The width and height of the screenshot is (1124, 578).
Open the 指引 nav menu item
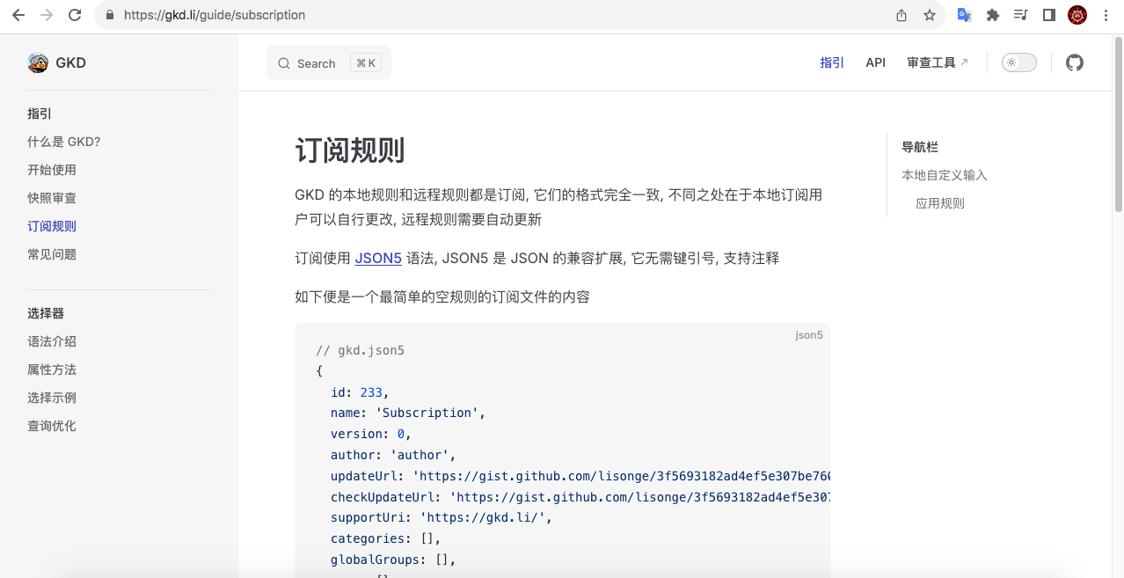832,62
